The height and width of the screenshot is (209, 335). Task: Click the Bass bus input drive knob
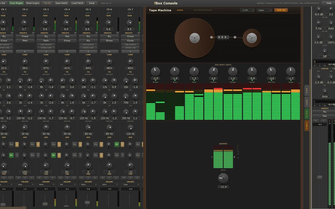coord(175,71)
